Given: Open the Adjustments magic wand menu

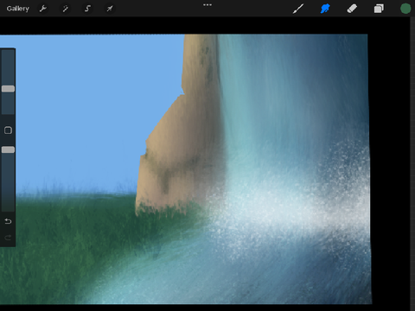Looking at the screenshot, I should tap(66, 9).
